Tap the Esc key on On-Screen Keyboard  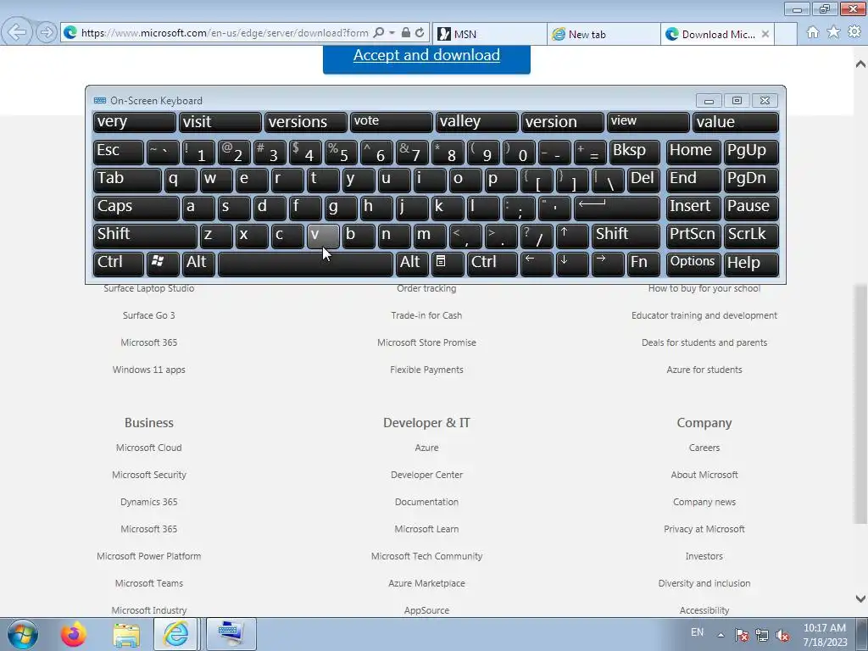[119, 151]
